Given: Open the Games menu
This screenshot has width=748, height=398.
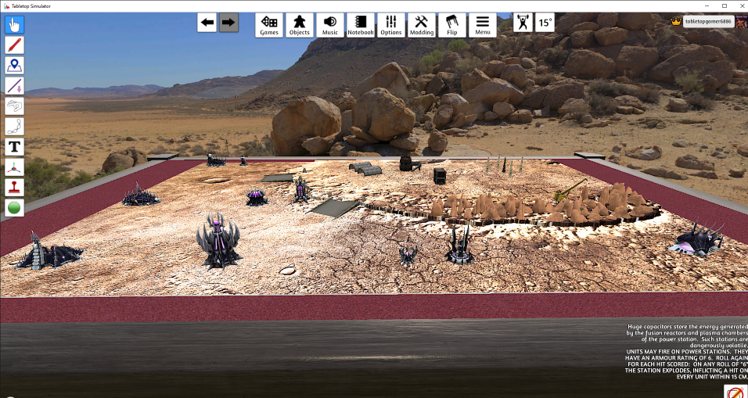Looking at the screenshot, I should click(269, 25).
